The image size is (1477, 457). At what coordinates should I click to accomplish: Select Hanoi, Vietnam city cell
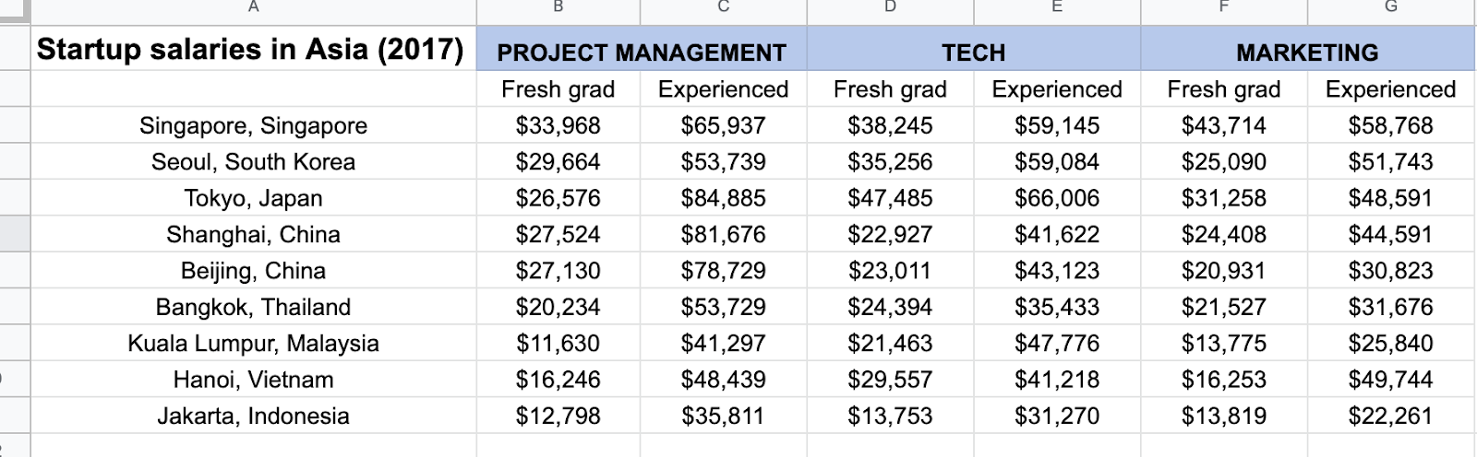[253, 380]
